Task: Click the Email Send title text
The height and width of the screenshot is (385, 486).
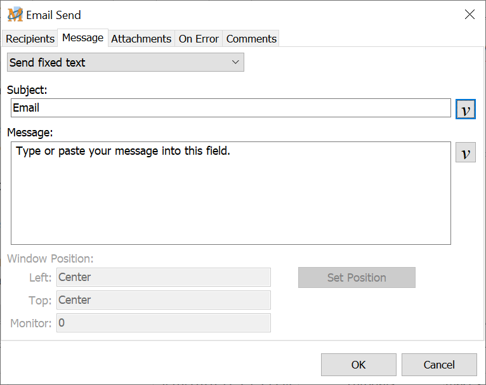Action: (53, 15)
